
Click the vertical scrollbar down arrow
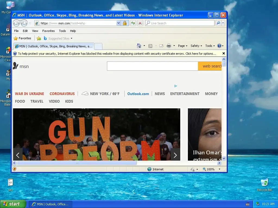[x=224, y=158]
